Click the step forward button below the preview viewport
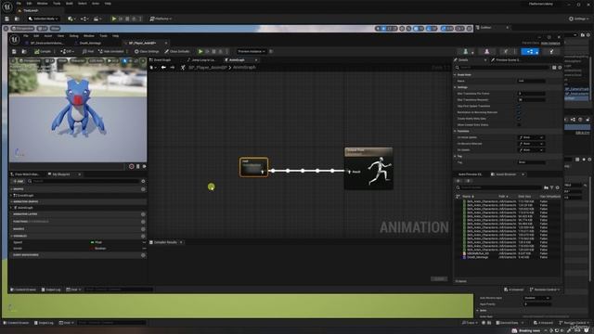Screen dimensions: 594x334 145,166
